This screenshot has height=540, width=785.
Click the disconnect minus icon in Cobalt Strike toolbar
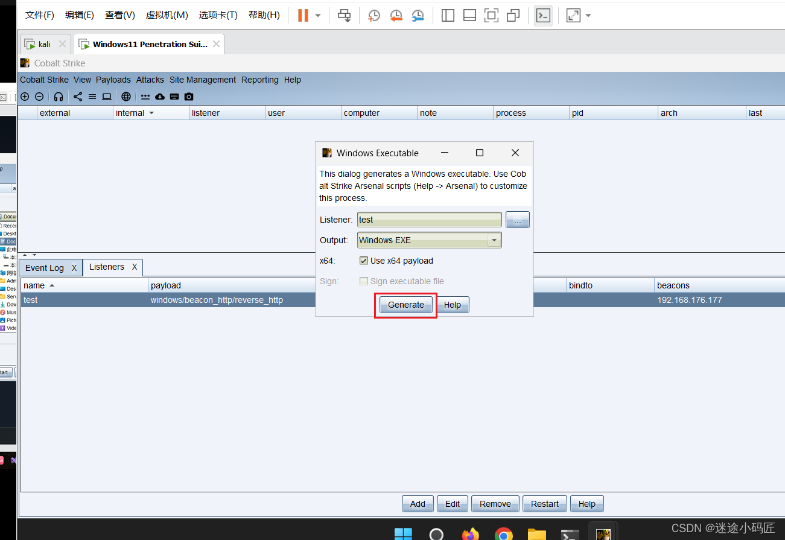tap(39, 97)
